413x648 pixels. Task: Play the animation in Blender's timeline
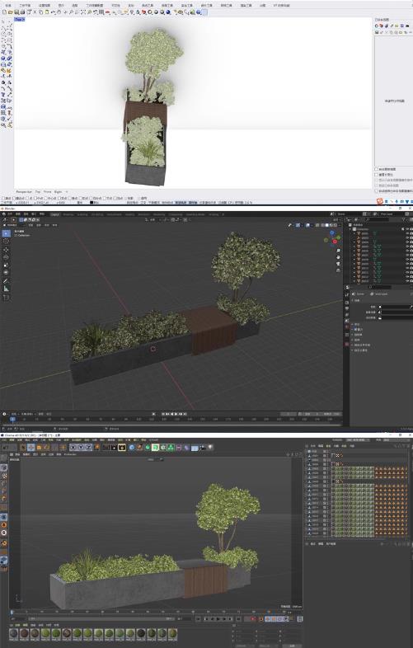pyautogui.click(x=176, y=414)
